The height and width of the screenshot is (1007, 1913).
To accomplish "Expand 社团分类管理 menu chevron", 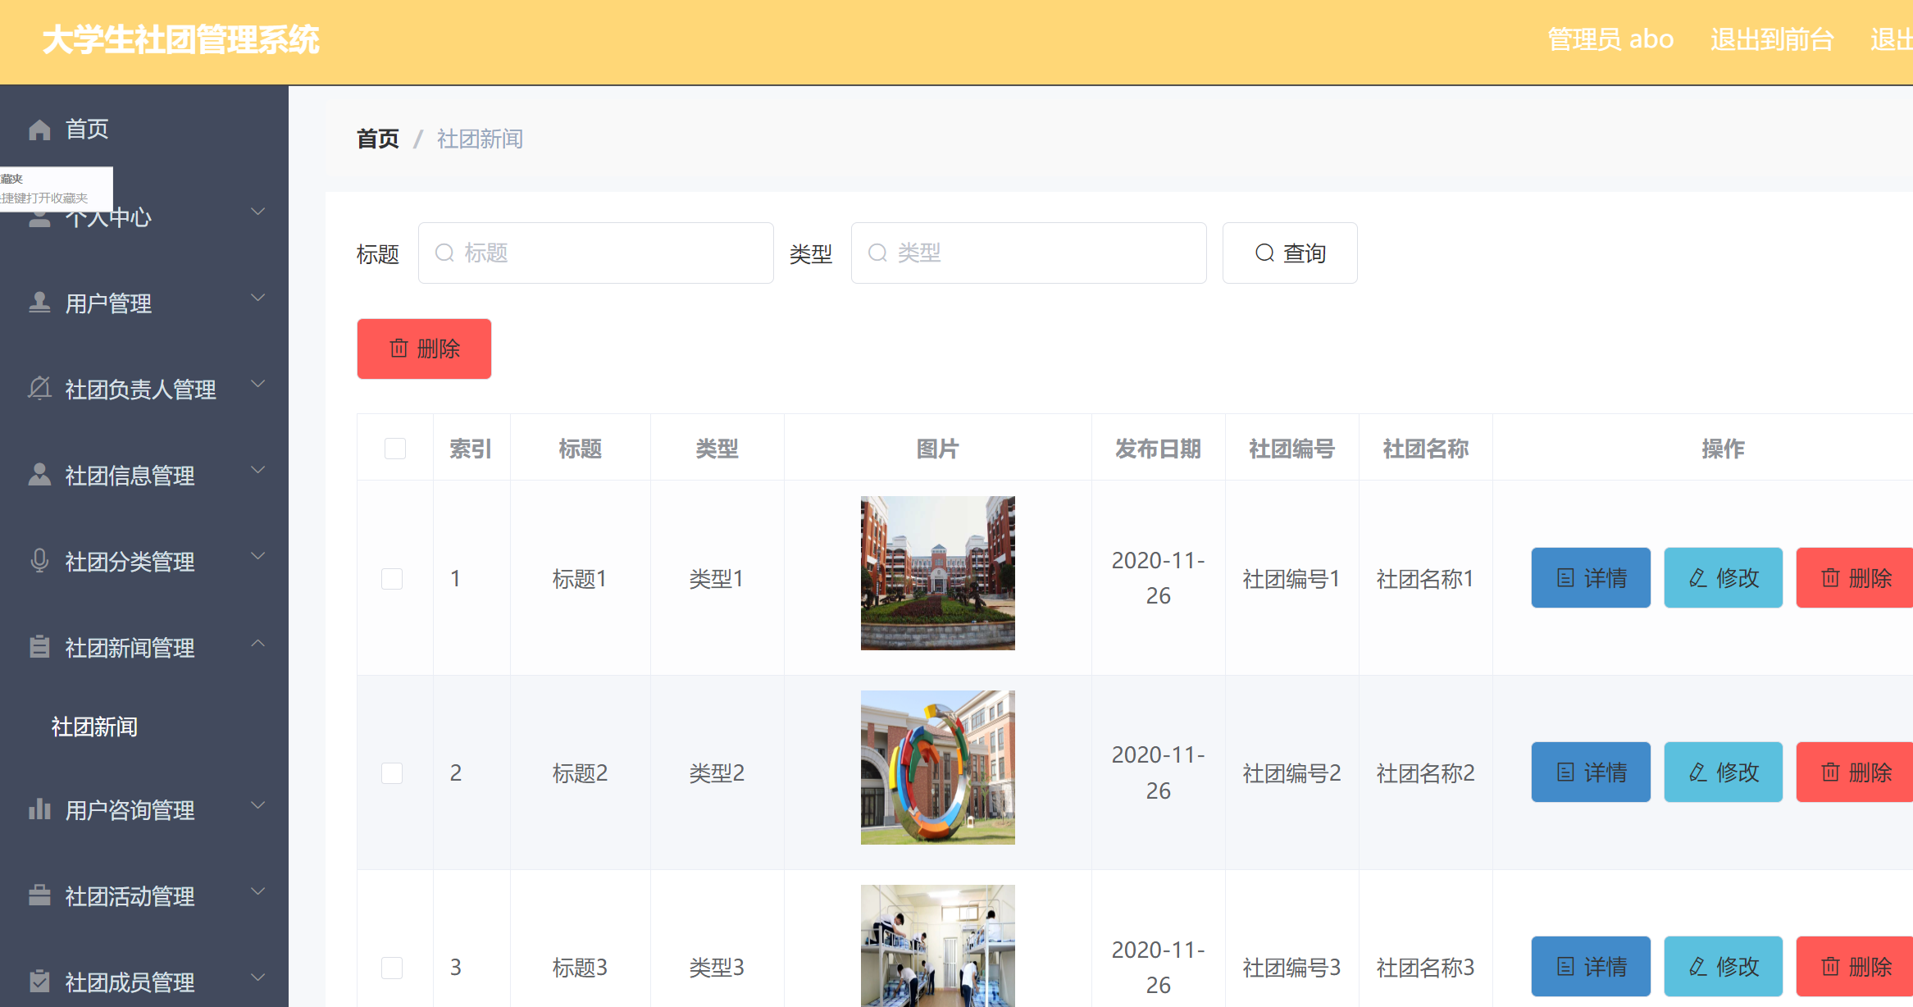I will (x=258, y=556).
